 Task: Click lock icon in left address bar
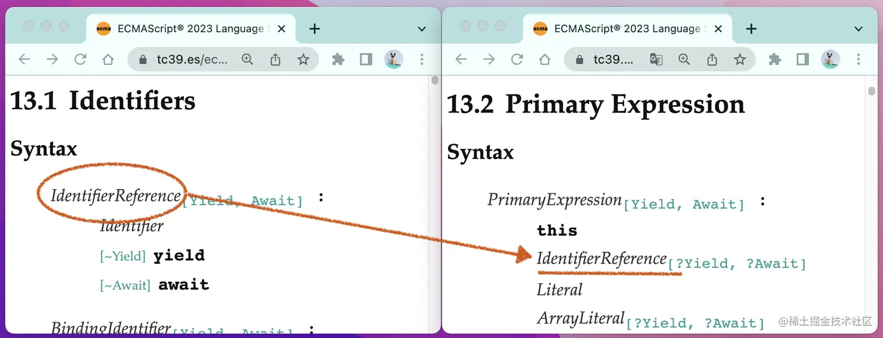click(142, 59)
